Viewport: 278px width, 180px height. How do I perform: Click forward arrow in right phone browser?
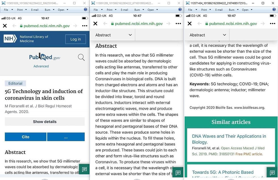263,23
